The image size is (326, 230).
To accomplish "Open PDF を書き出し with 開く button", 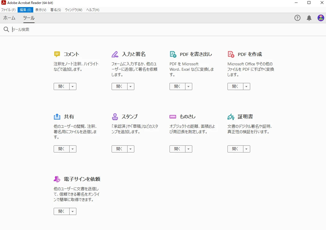I will 177,87.
